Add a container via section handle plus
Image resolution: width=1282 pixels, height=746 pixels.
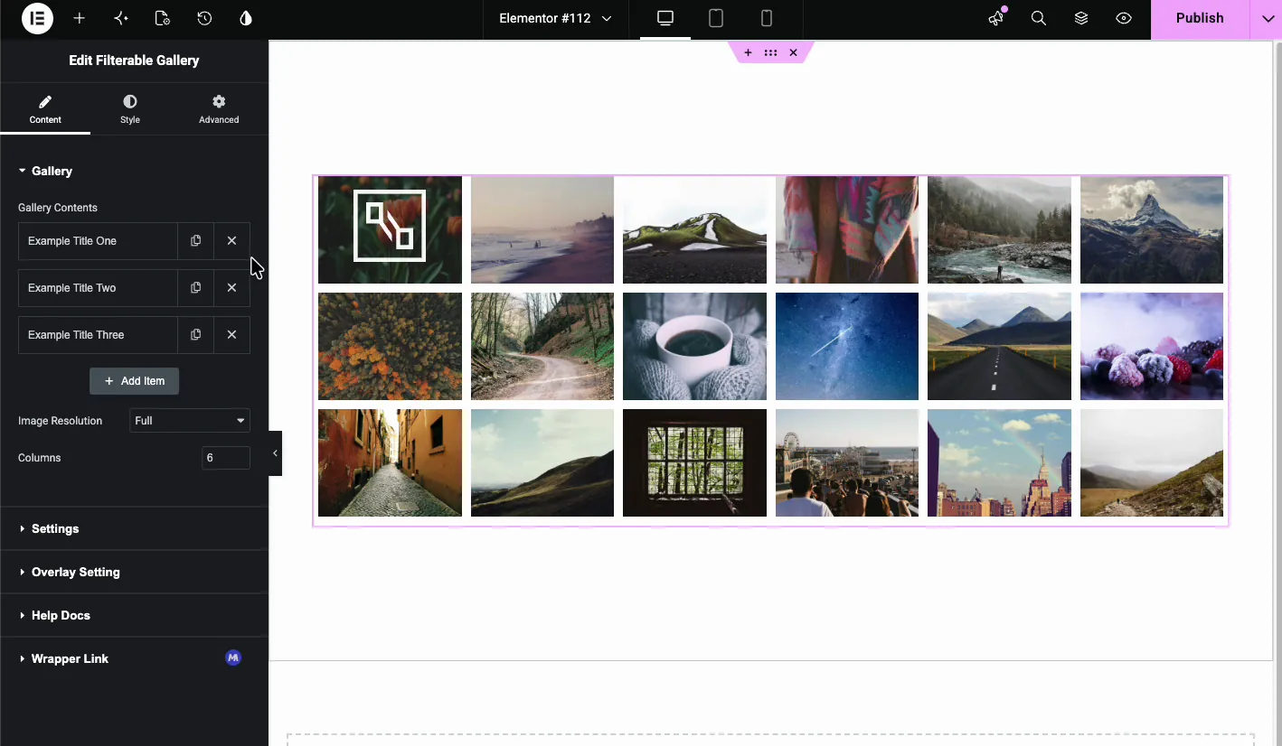click(x=748, y=53)
